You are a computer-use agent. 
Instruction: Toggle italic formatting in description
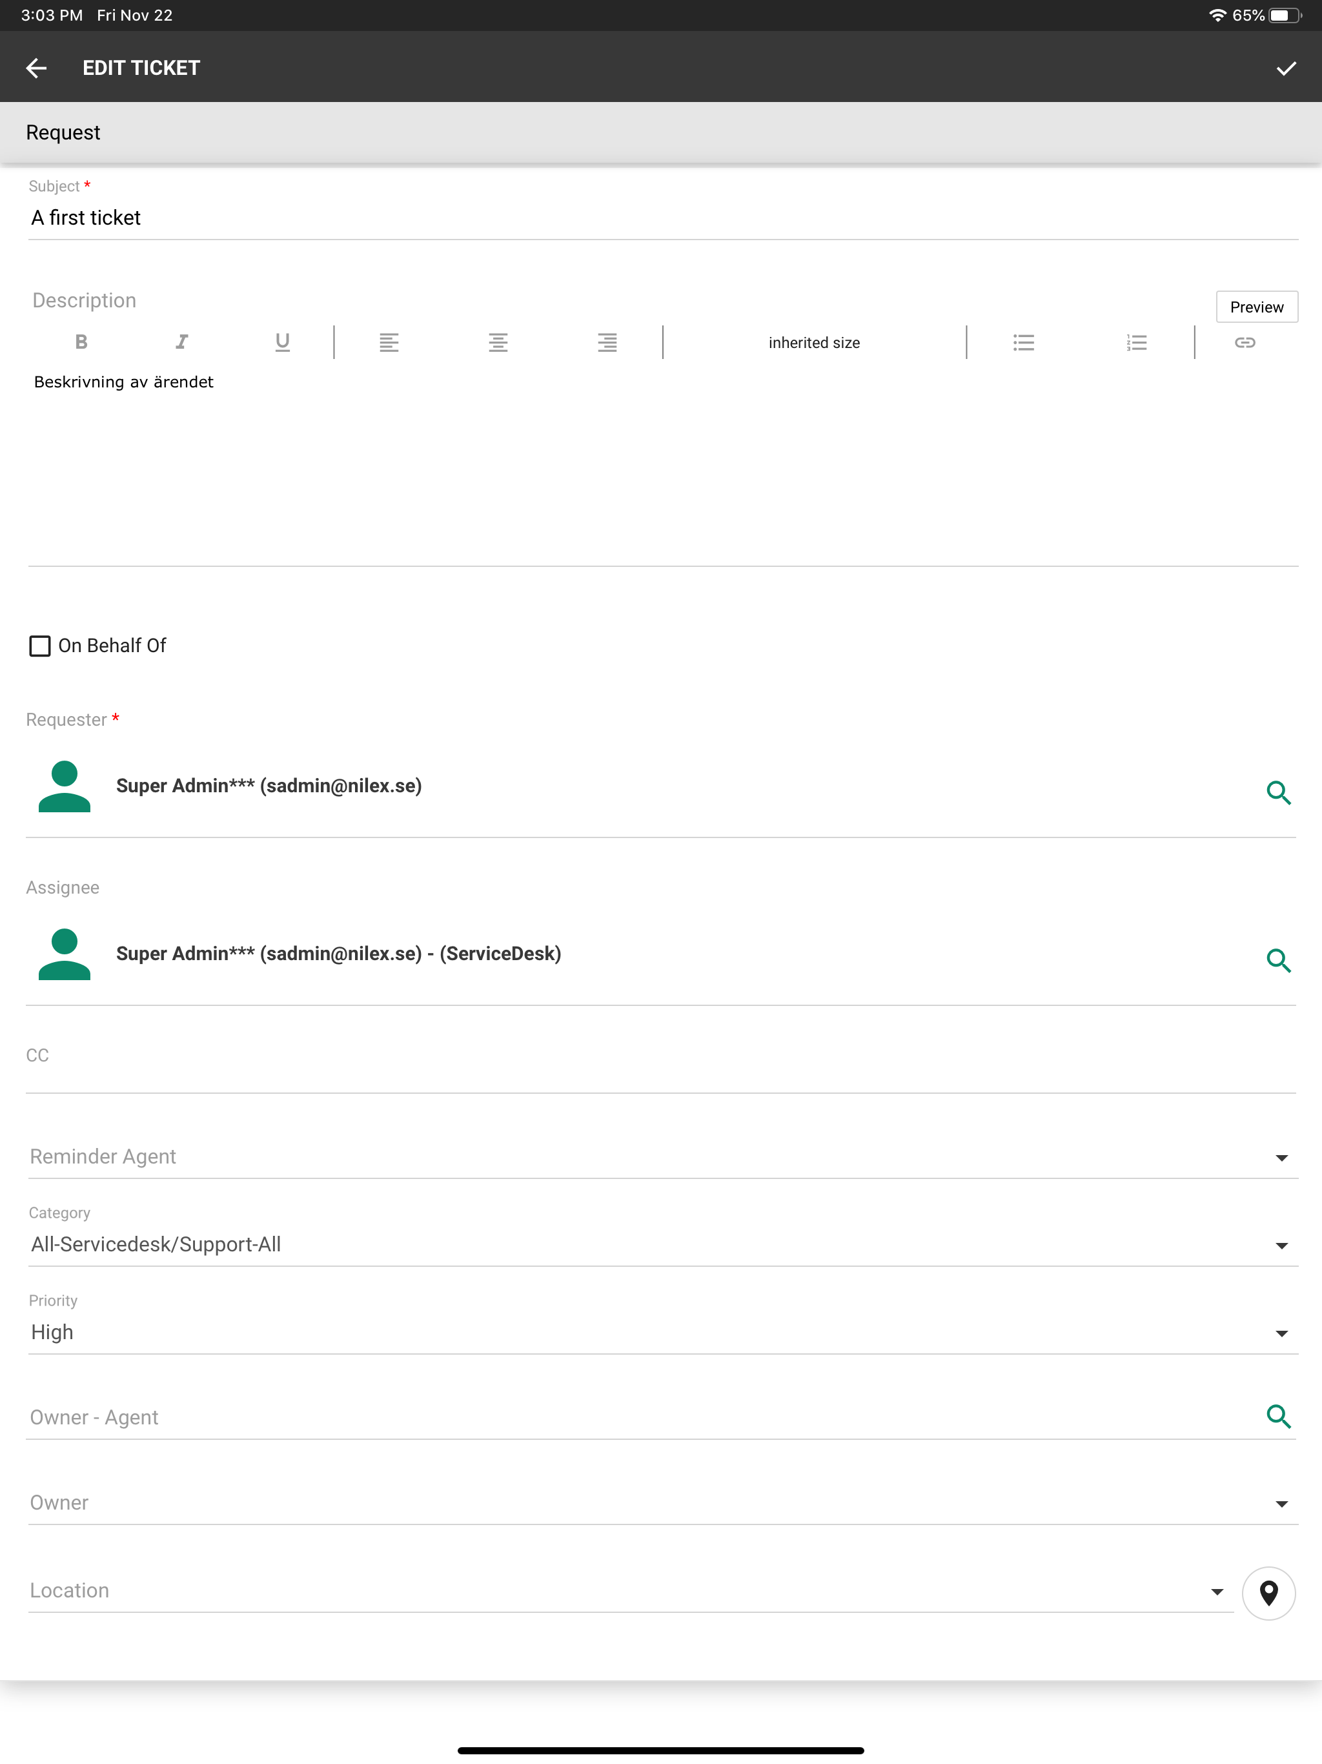[x=182, y=342]
